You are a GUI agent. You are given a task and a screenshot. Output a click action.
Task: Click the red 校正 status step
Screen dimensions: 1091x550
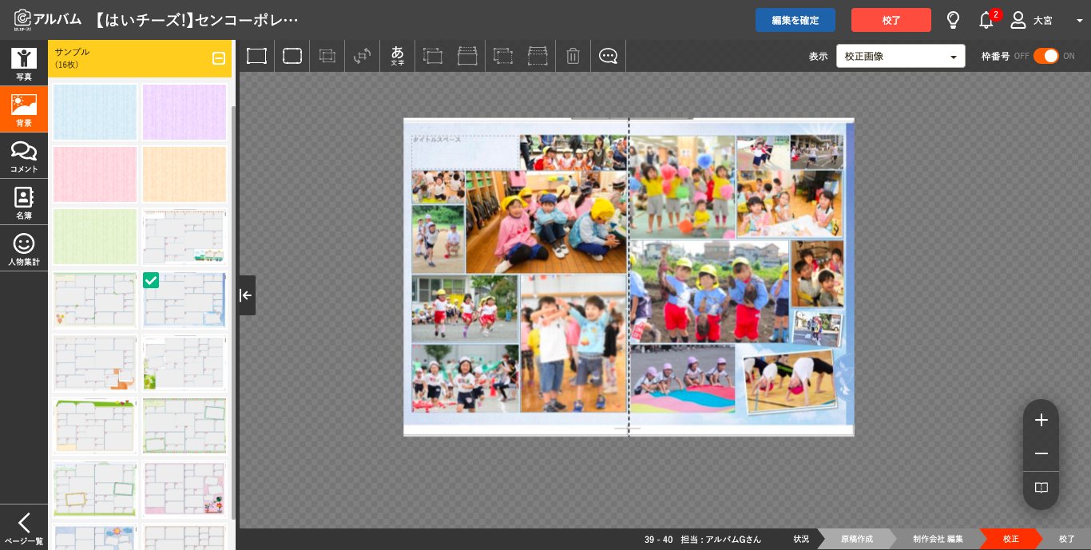point(1010,539)
